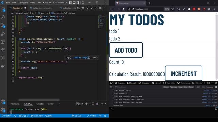Show more Firefox toolbar extensions overflow
The image size is (218, 122).
coord(209,9)
